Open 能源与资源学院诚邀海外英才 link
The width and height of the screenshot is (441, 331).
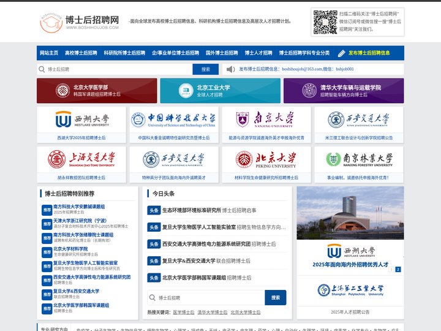tap(266, 138)
